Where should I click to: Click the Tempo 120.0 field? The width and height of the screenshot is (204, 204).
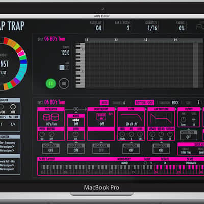65,53
